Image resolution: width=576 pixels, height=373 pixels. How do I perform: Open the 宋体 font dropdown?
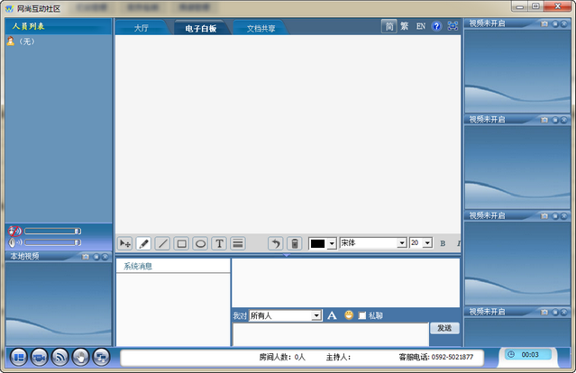pos(401,243)
